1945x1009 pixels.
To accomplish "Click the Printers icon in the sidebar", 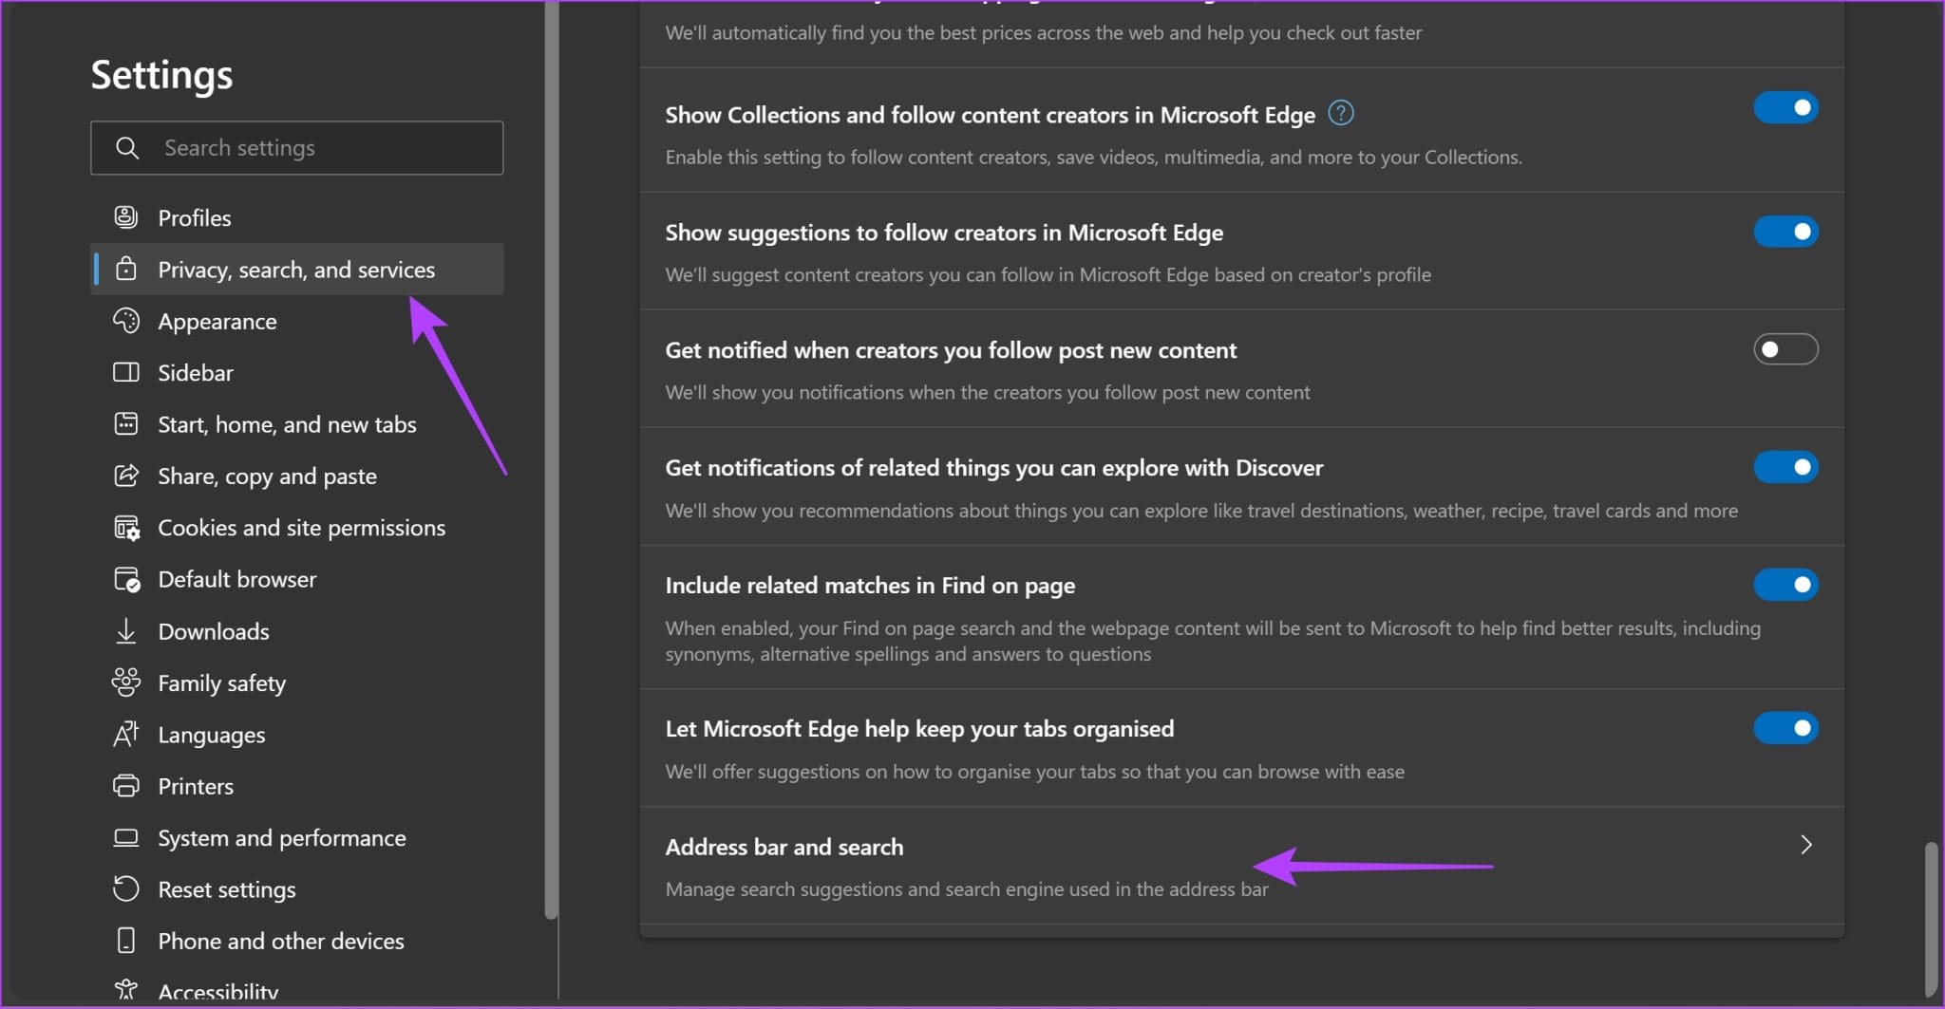I will pos(127,786).
